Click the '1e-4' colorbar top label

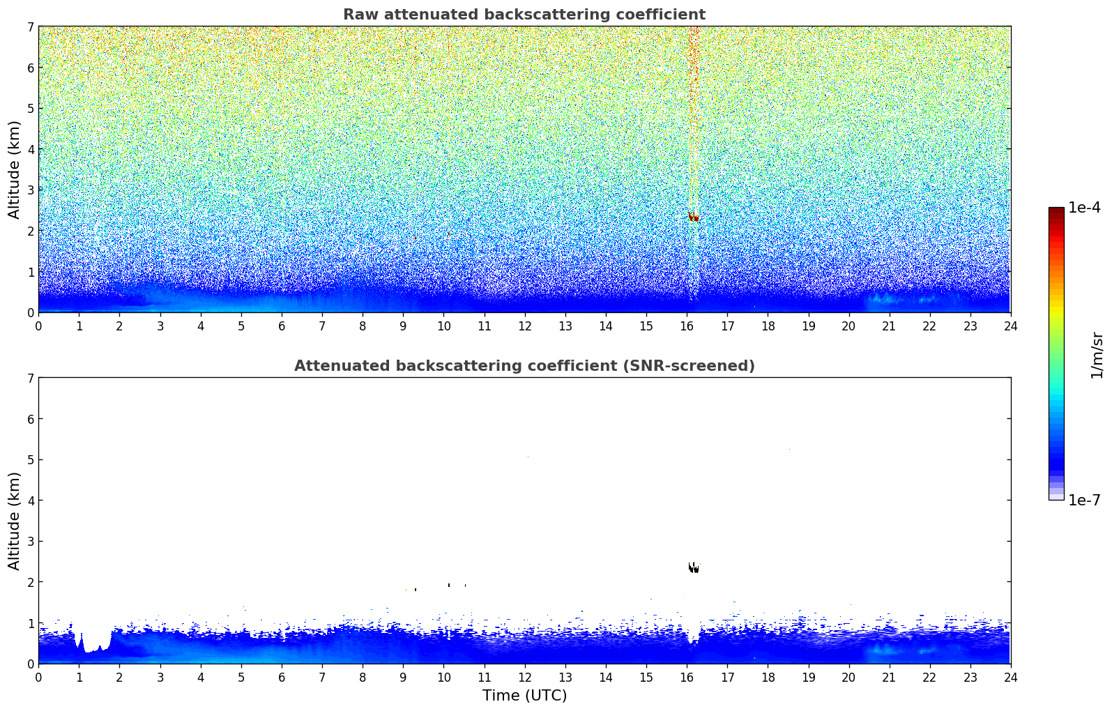pos(1085,208)
